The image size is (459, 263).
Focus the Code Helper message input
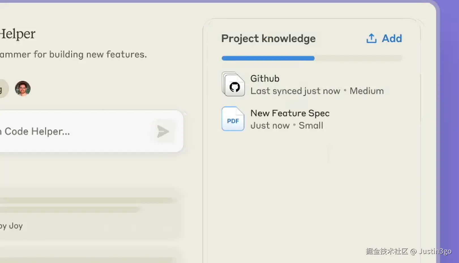[74, 131]
